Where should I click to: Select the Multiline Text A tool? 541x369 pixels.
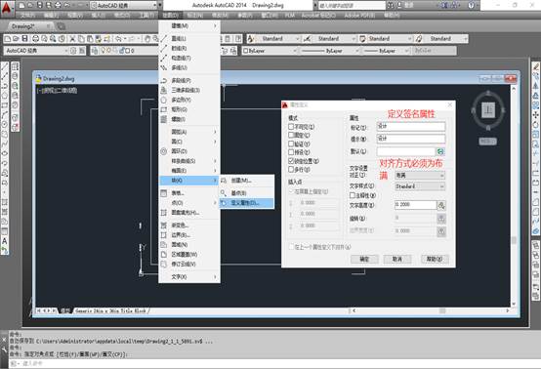tap(5, 241)
